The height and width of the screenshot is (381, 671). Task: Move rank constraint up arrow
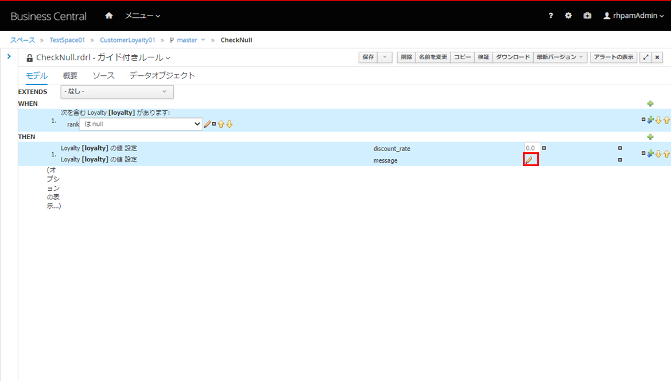pos(221,124)
